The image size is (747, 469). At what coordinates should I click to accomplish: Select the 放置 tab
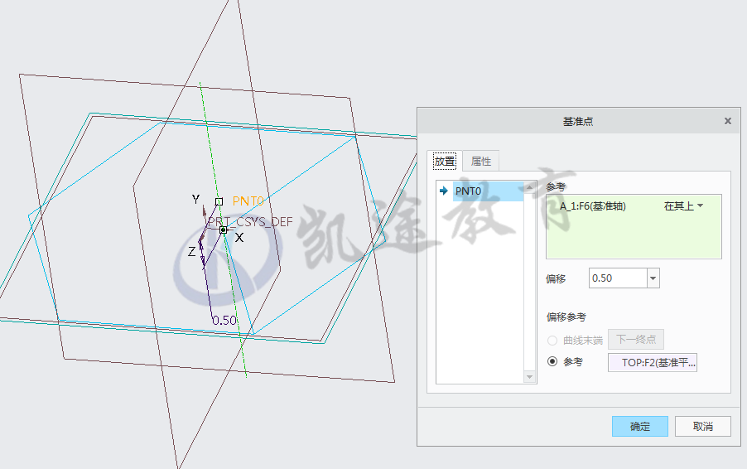(x=445, y=161)
